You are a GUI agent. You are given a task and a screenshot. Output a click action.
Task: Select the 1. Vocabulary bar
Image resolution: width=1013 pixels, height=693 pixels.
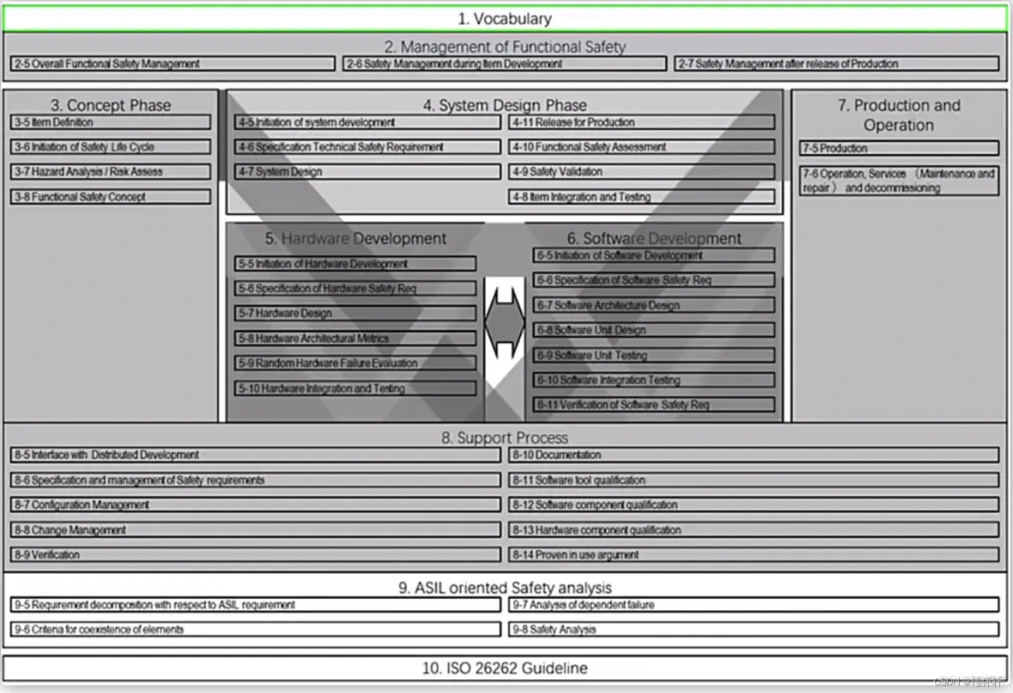[x=505, y=19]
